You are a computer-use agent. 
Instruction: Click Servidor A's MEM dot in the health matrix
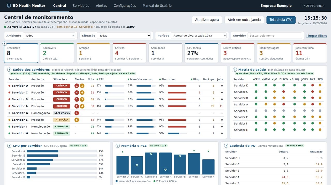(x=266, y=104)
